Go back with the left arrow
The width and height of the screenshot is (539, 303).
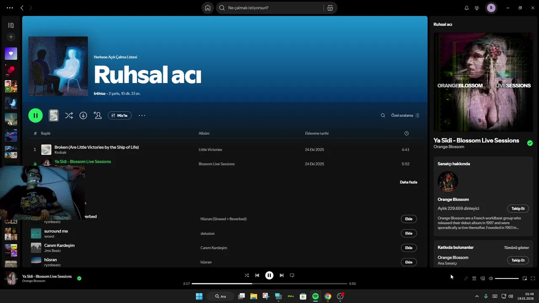coord(22,8)
